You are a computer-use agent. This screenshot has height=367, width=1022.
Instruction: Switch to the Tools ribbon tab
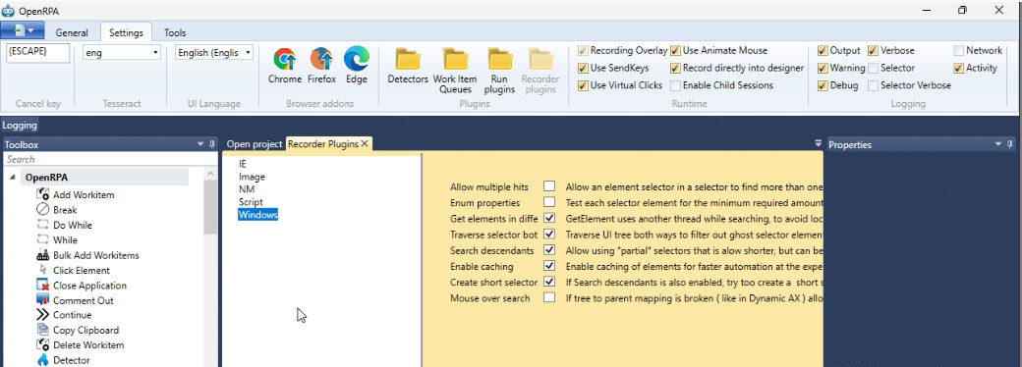175,32
